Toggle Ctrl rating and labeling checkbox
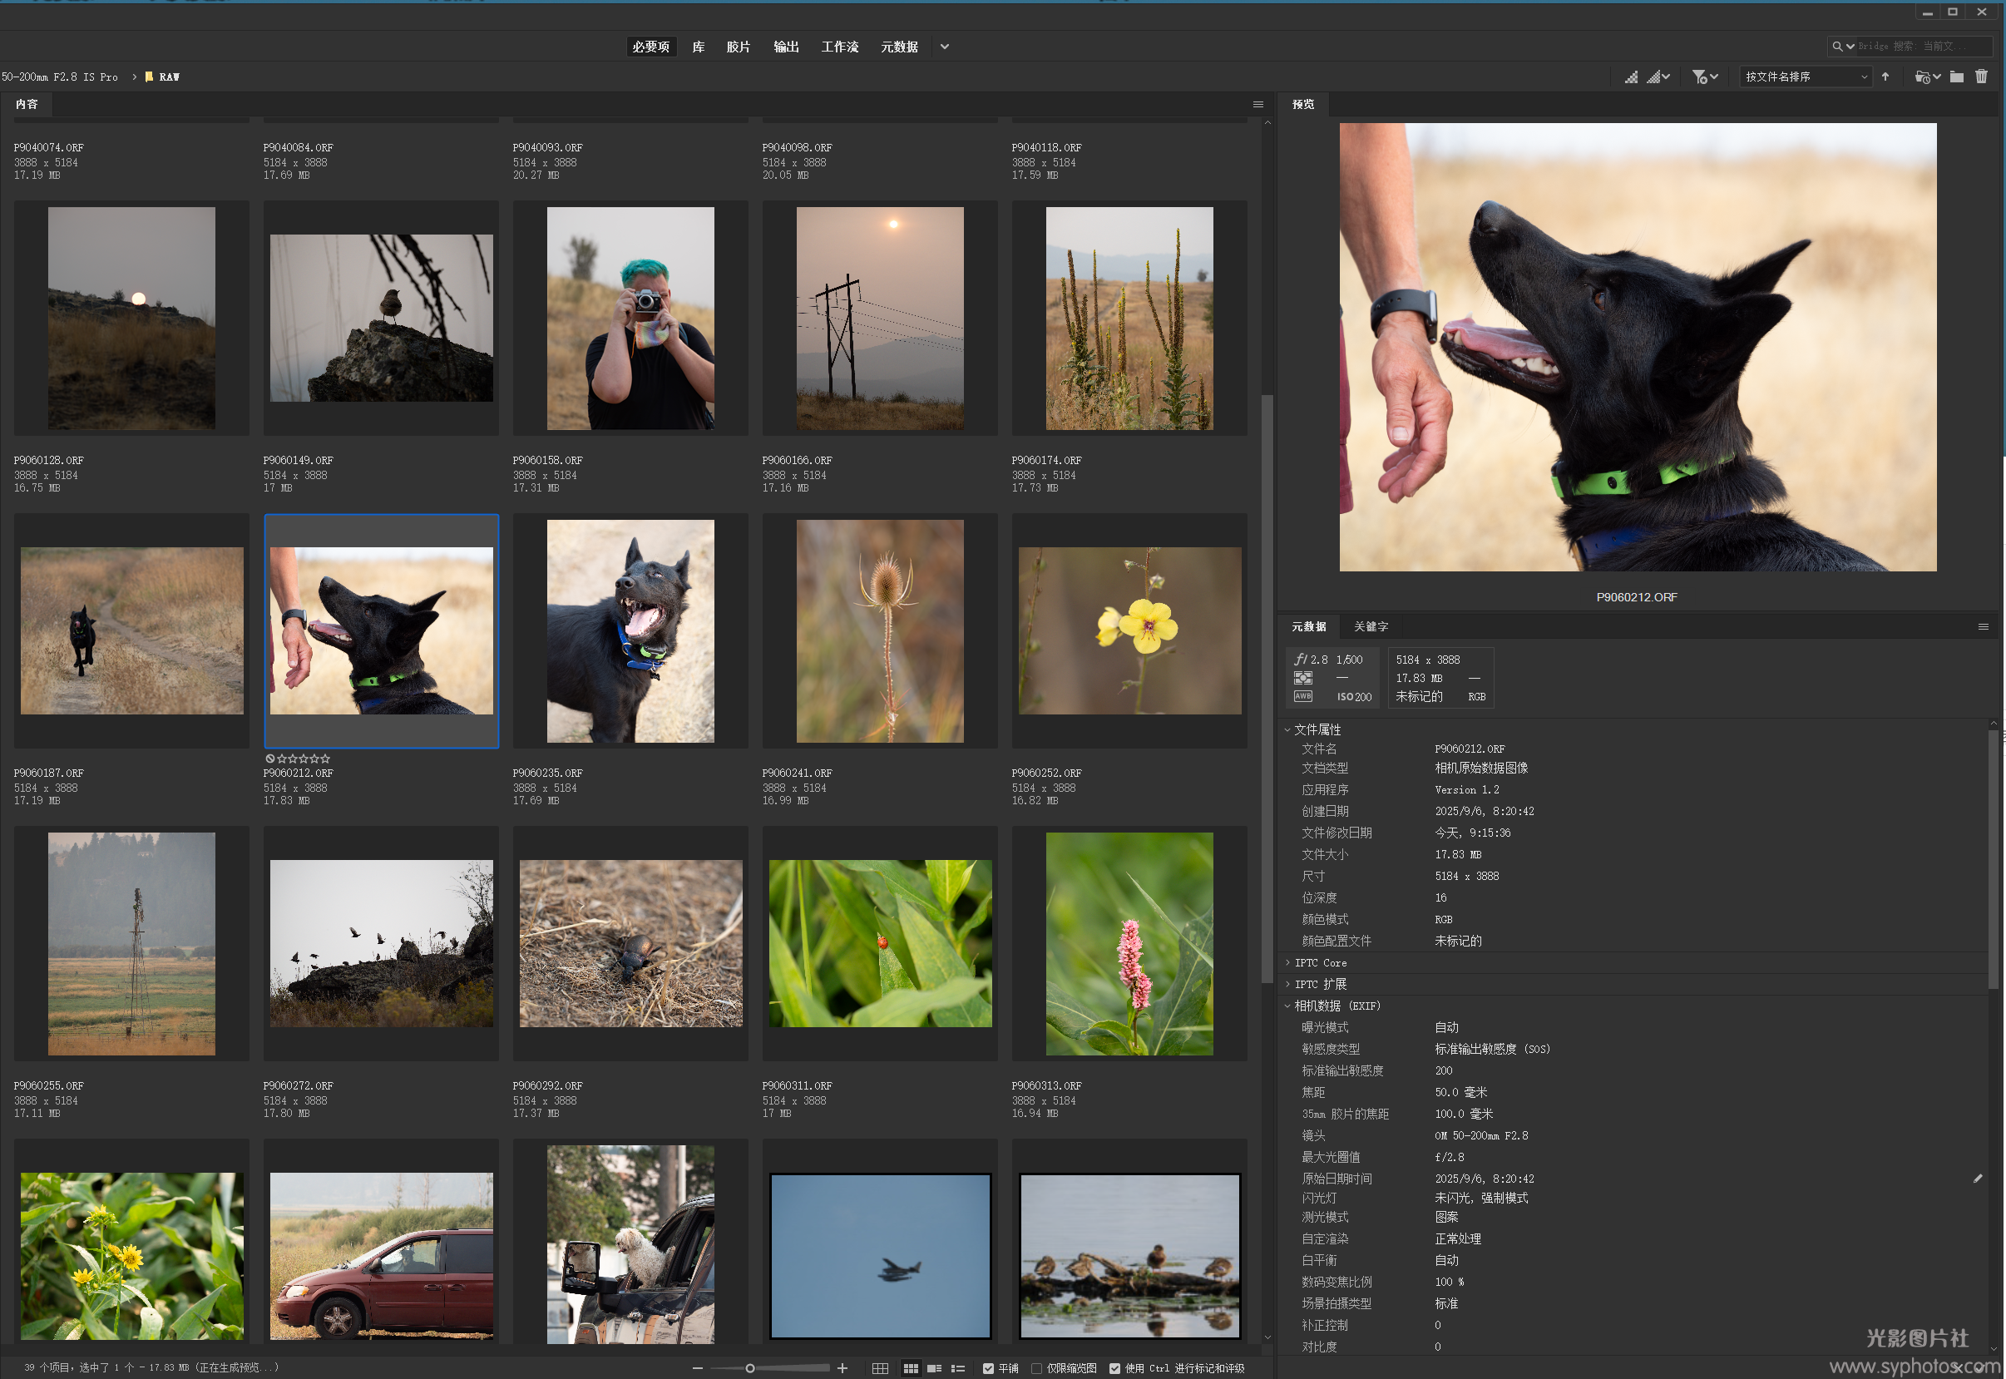 click(x=1114, y=1367)
